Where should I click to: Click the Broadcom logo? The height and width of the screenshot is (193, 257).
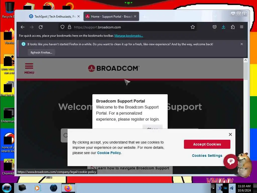tap(114, 68)
